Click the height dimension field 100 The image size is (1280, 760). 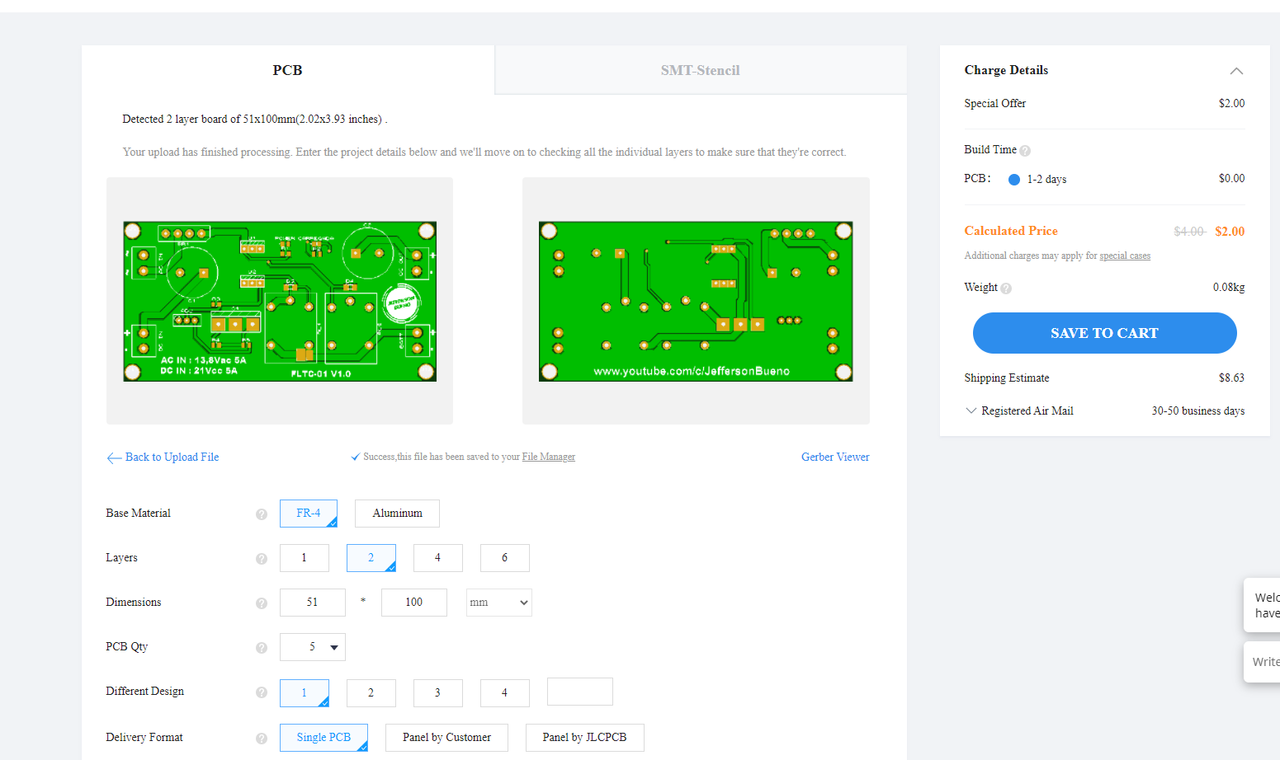click(414, 603)
